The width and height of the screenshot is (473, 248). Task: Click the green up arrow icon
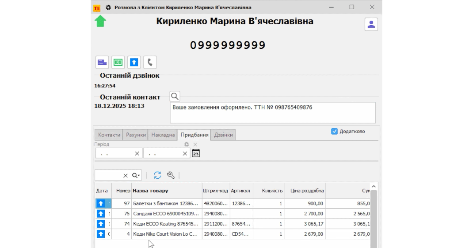click(x=100, y=21)
